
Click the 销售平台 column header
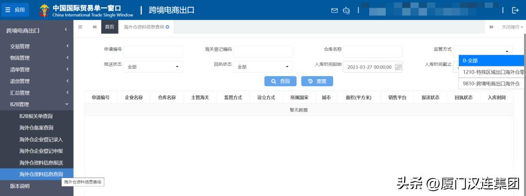click(397, 98)
